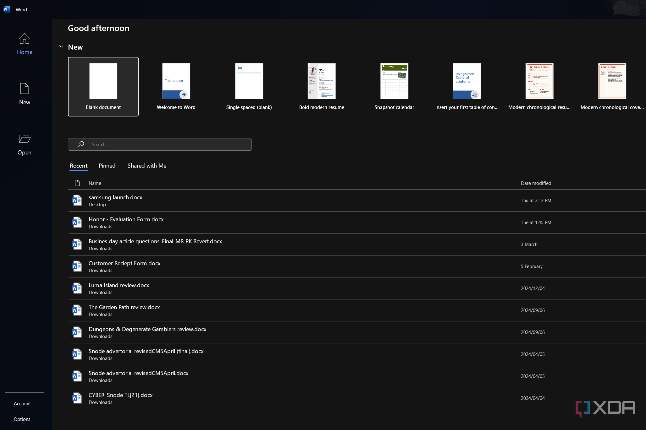Open the Welcome to Word tour template
The height and width of the screenshot is (430, 646).
176,87
